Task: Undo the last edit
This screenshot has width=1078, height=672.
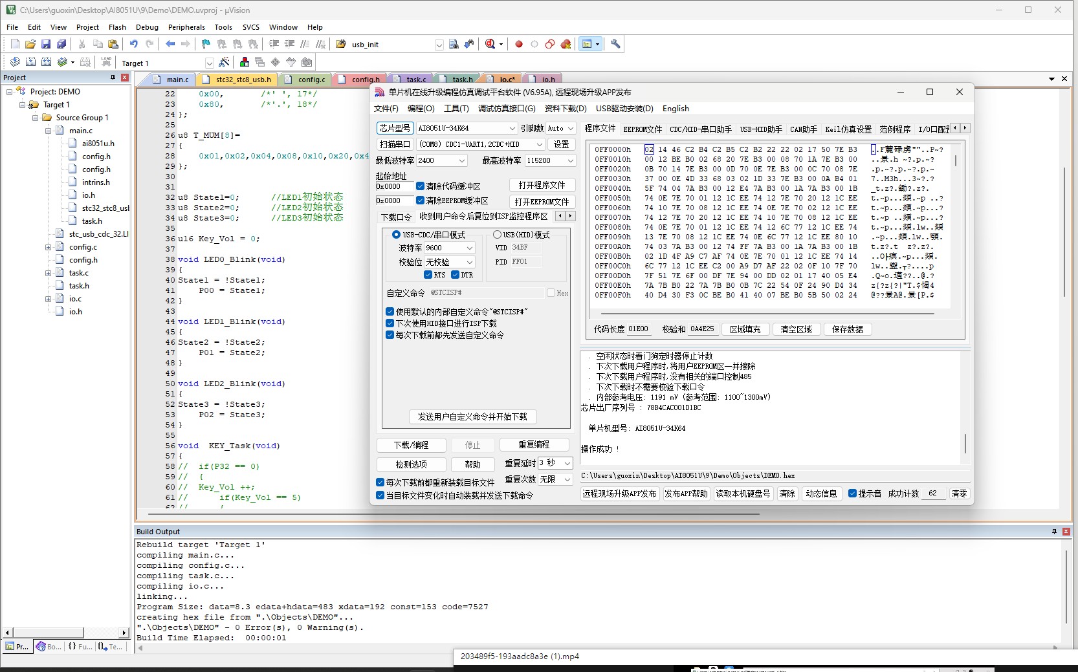Action: (134, 44)
